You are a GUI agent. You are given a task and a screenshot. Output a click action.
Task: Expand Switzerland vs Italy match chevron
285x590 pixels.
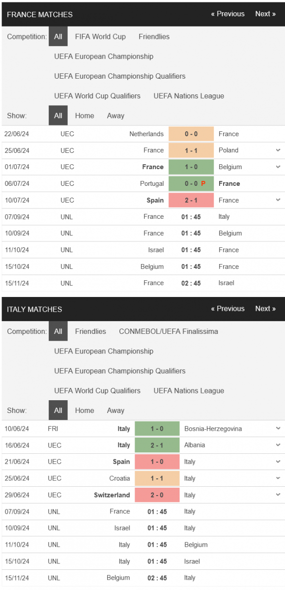(278, 495)
